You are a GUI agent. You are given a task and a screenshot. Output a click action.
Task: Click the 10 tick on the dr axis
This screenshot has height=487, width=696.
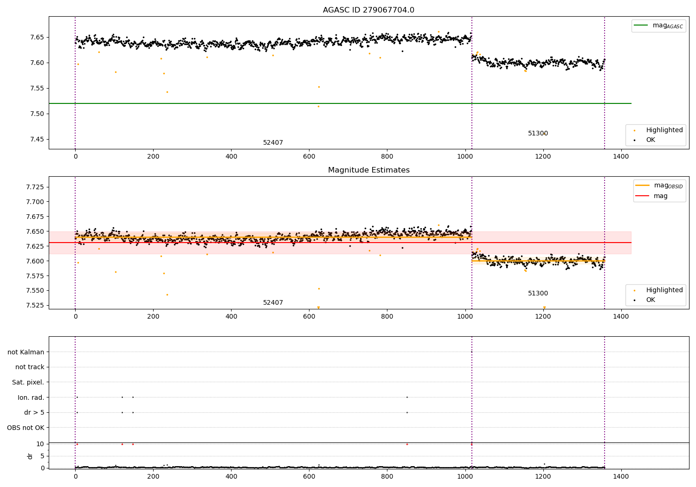40,444
